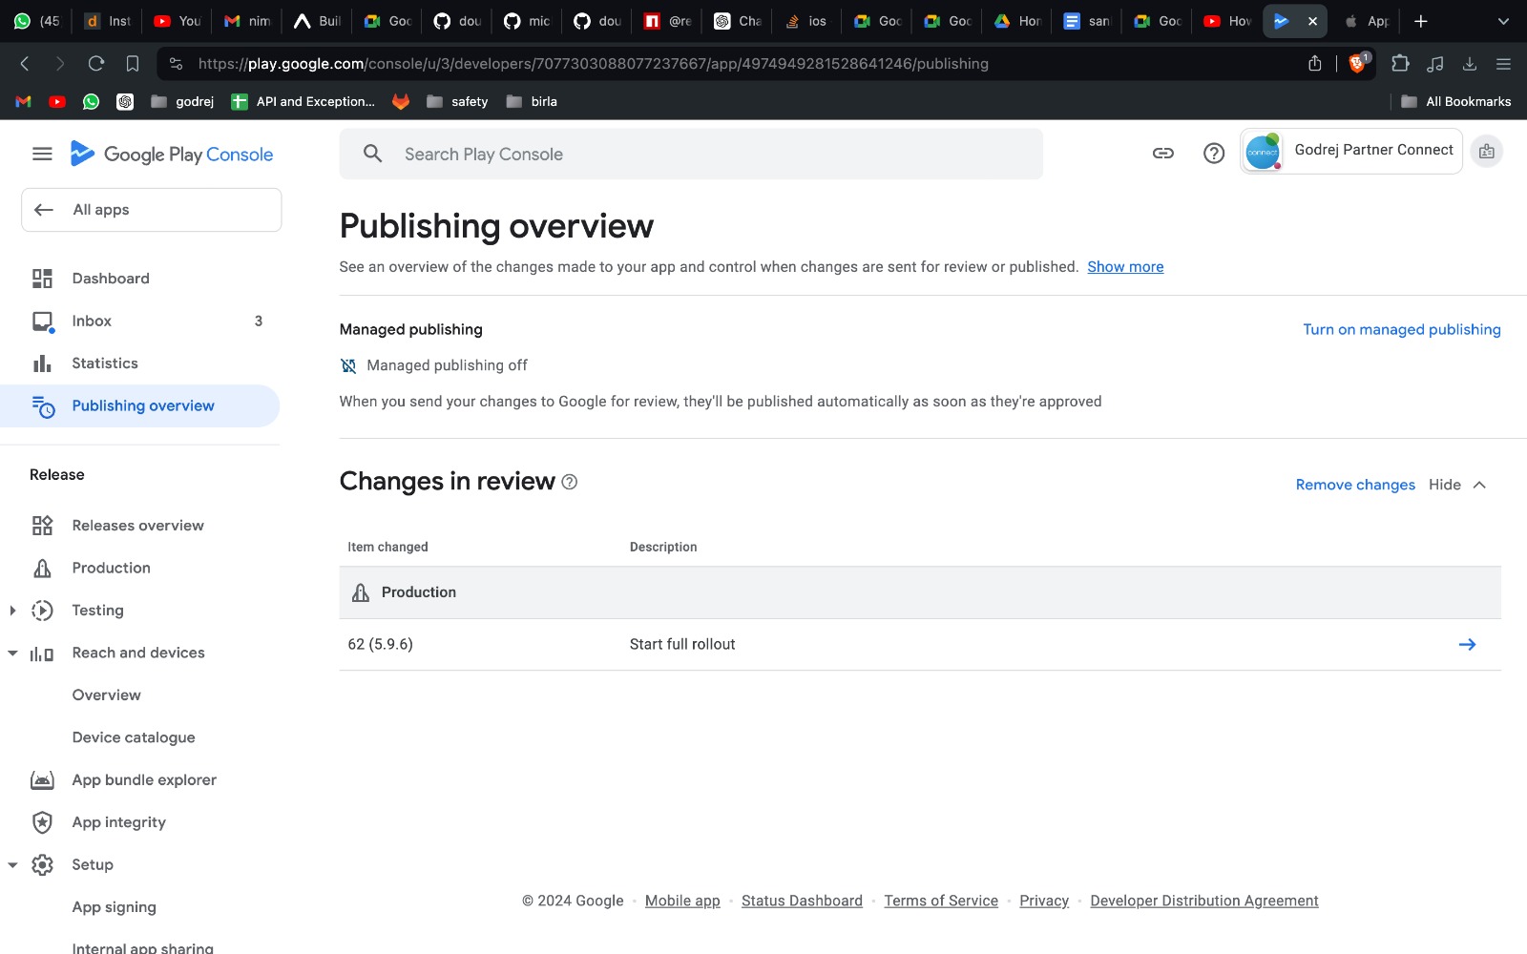Click the arrow icon for release 62 (5.9.6)
The width and height of the screenshot is (1527, 954).
(1467, 645)
